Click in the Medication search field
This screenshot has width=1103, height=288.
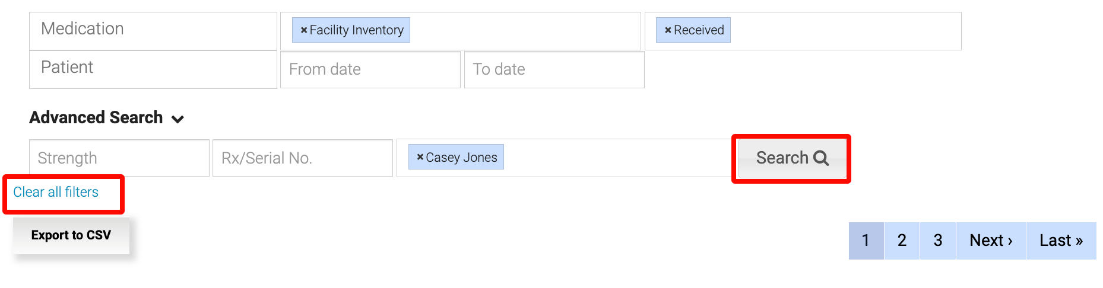pos(153,31)
